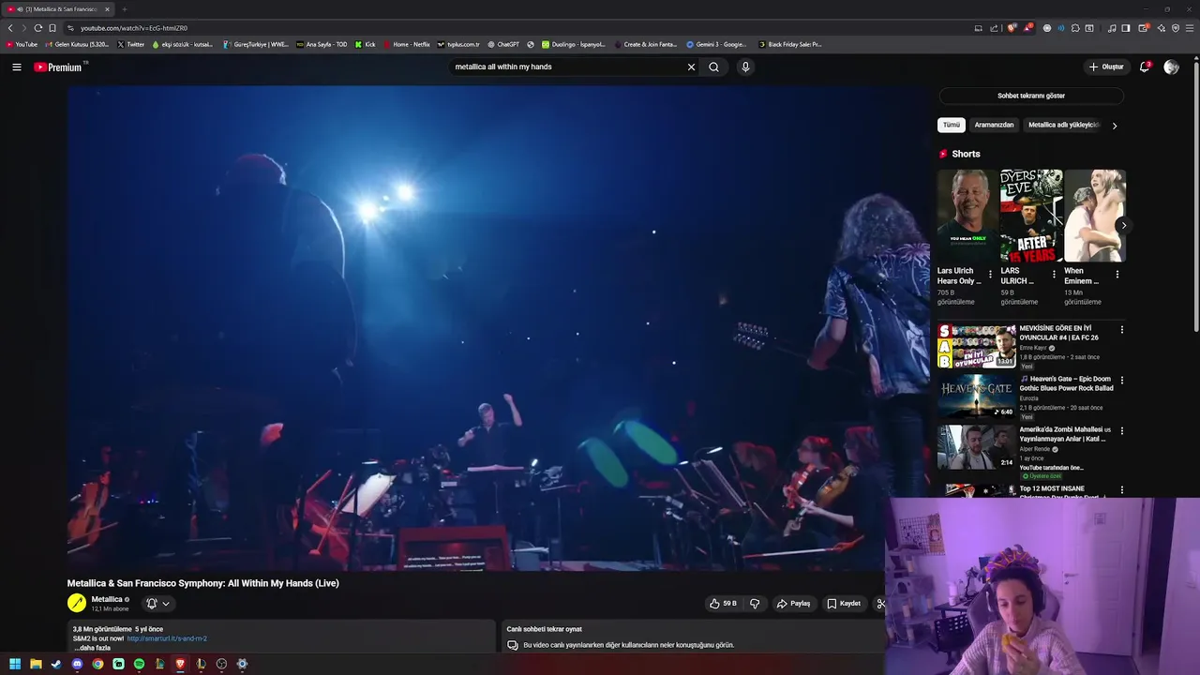1200x675 pixels.
Task: Open Heaven's Gate Epic Doom video thumbnail
Action: (x=977, y=397)
